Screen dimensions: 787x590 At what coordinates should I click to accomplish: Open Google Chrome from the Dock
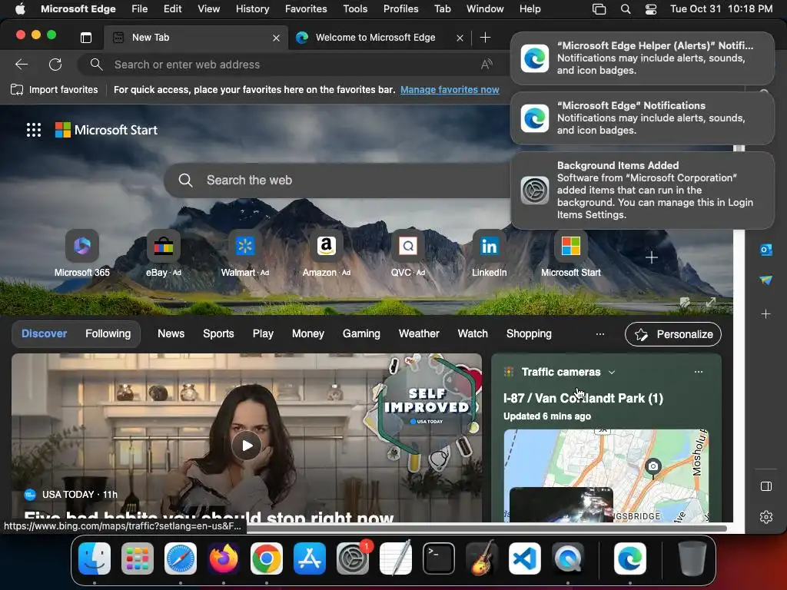[267, 559]
